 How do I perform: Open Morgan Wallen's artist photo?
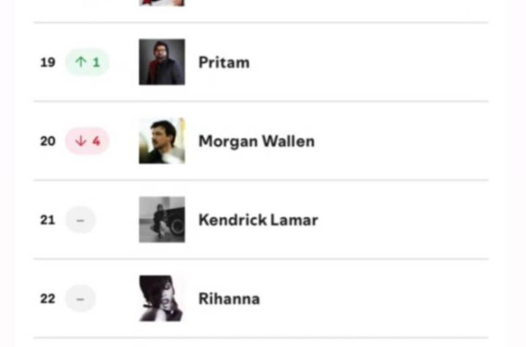(161, 141)
